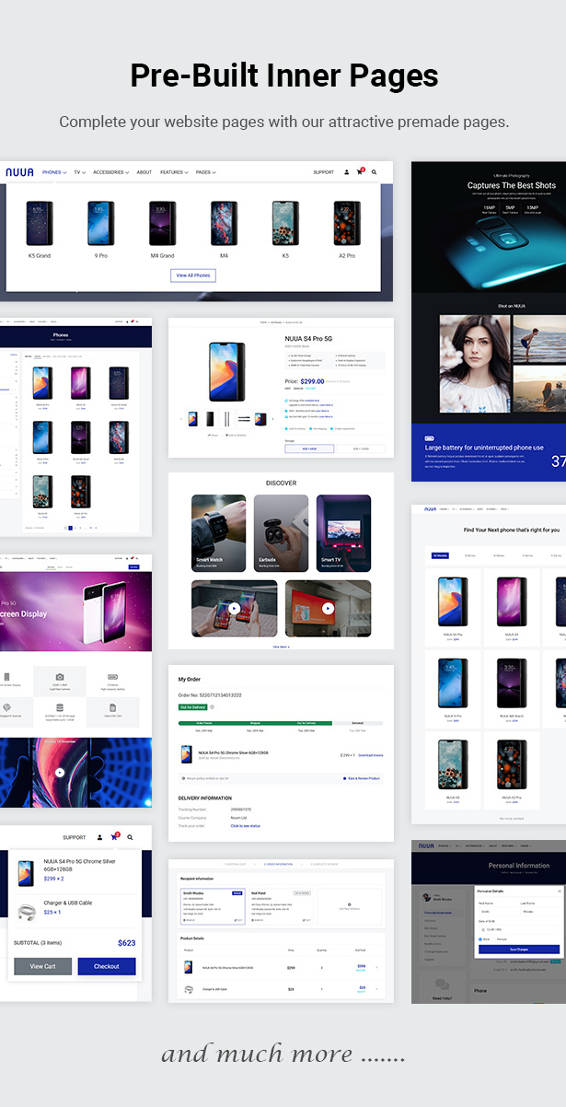Open the shopping cart icon in the top navbar

tap(360, 172)
